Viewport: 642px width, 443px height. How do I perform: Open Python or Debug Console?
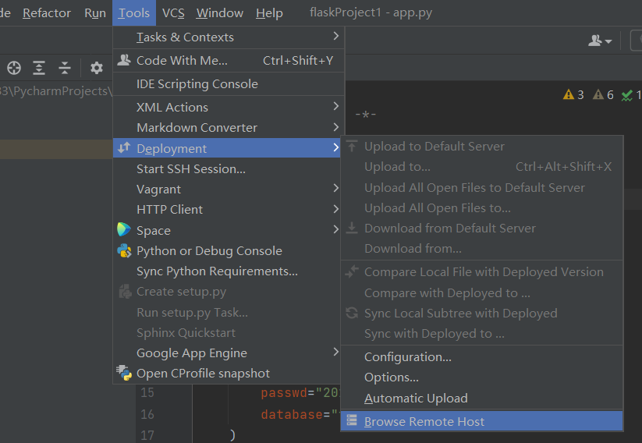(209, 250)
